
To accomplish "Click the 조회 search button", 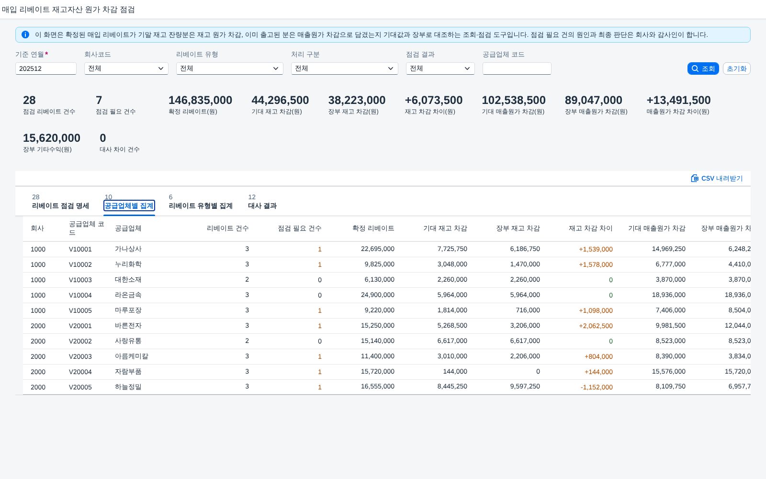I will click(x=703, y=68).
